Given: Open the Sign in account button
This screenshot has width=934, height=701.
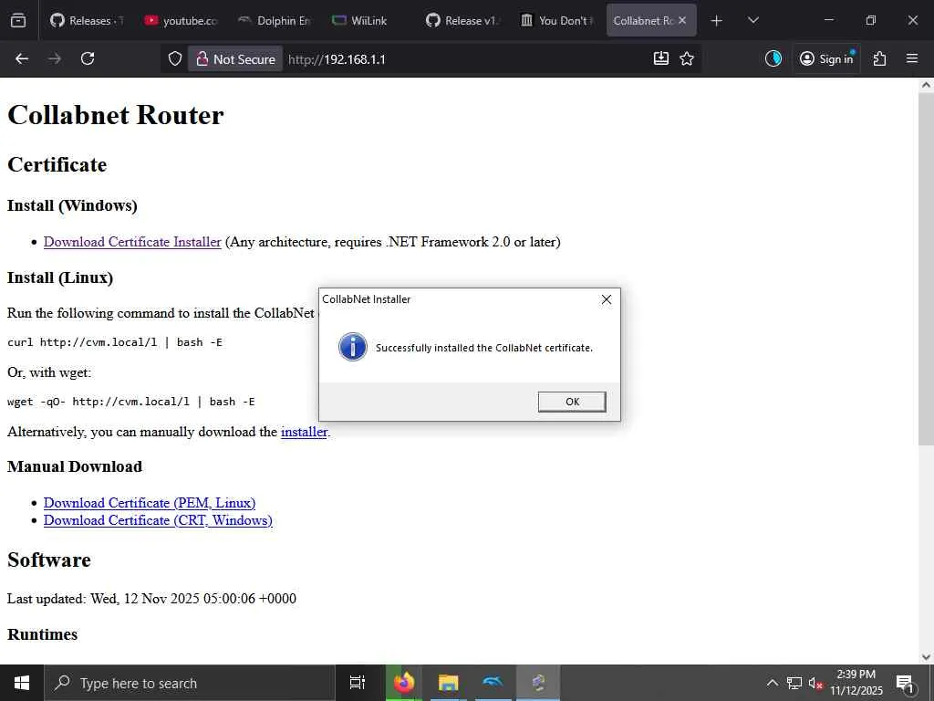Looking at the screenshot, I should tap(826, 58).
